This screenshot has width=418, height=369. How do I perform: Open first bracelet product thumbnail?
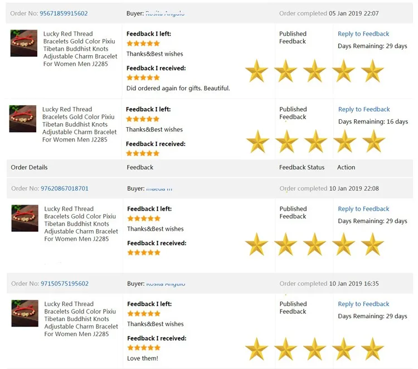24,43
